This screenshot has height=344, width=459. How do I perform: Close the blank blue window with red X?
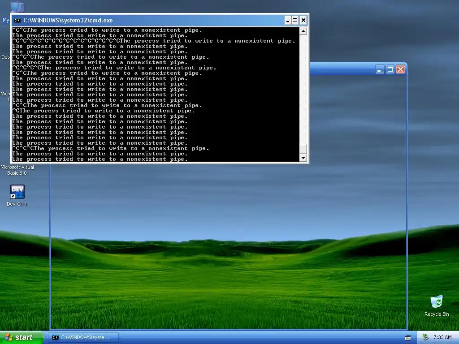pyautogui.click(x=400, y=69)
